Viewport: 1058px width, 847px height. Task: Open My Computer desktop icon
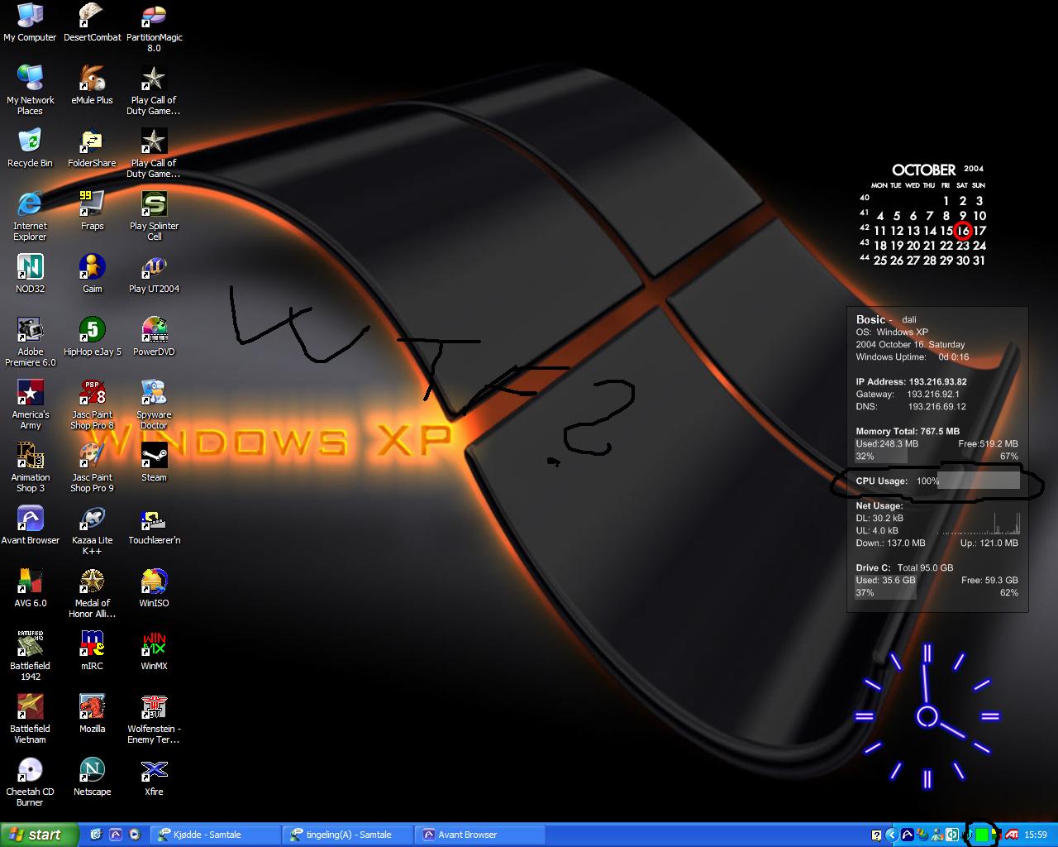(30, 22)
